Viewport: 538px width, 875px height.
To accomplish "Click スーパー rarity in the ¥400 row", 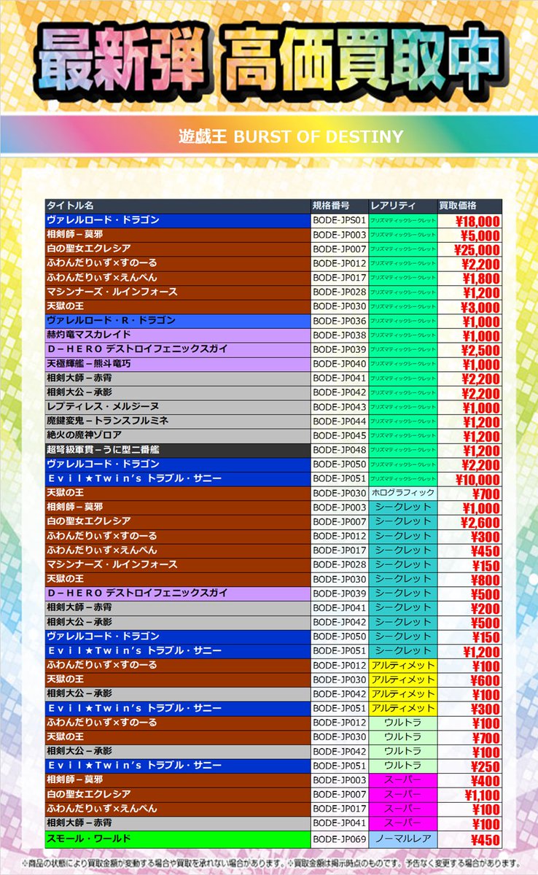I will click(402, 780).
